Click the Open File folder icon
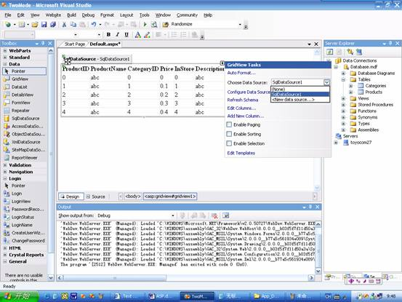The width and height of the screenshot is (402, 302). point(35,24)
